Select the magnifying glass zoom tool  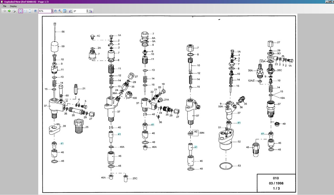[x=60, y=11]
